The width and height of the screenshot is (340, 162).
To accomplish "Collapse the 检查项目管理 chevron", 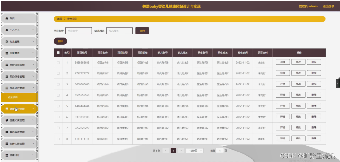I will click(x=33, y=88).
